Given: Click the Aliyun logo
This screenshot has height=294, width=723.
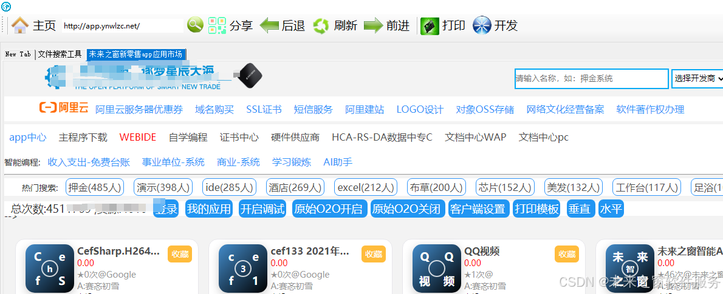Looking at the screenshot, I should point(64,108).
